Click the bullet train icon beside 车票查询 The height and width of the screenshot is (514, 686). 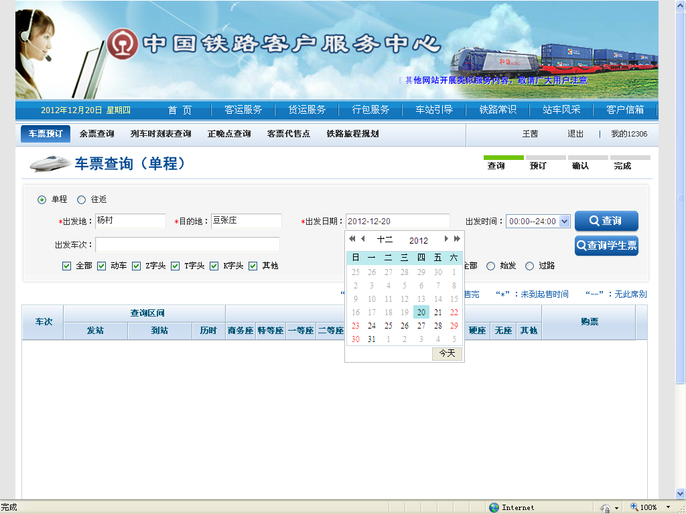[x=50, y=164]
